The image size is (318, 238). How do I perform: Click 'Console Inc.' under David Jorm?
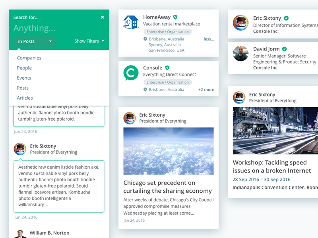[x=266, y=68]
